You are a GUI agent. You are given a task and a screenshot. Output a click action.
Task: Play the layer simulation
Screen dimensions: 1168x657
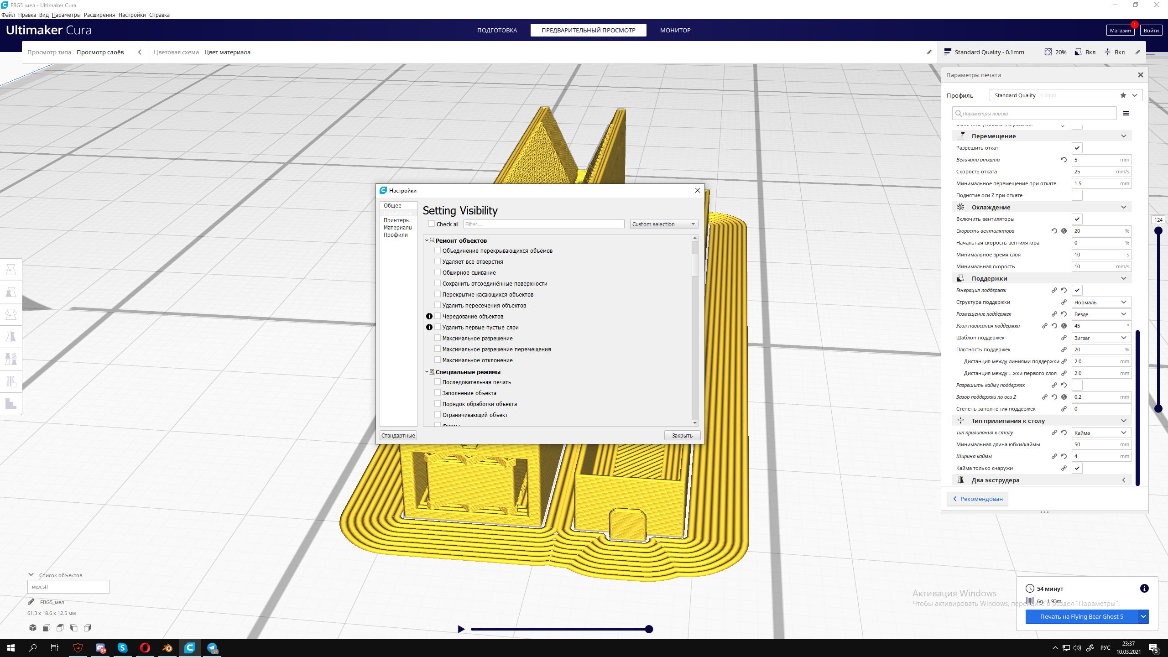461,629
